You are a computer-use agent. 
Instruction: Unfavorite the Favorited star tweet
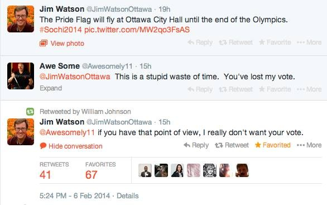(272, 145)
